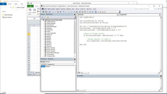Open the help question box dropdown arrow
The image size is (167, 94).
pos(155,9)
